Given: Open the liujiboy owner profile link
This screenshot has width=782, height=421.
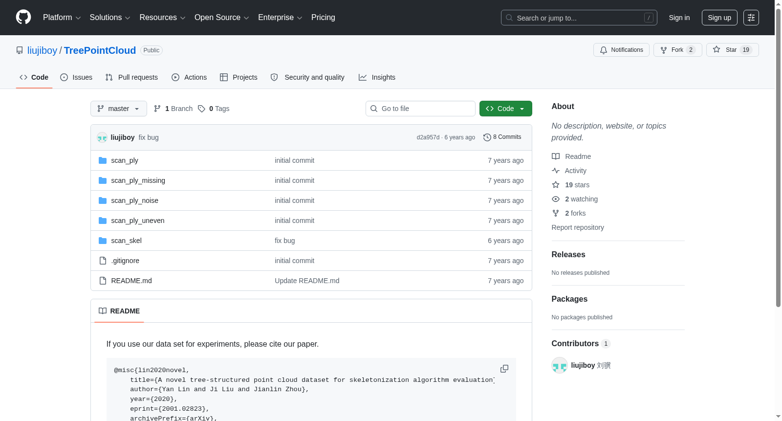Looking at the screenshot, I should (42, 50).
